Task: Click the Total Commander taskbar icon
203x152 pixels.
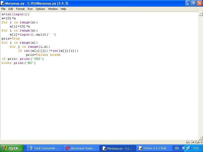Action: point(31,148)
